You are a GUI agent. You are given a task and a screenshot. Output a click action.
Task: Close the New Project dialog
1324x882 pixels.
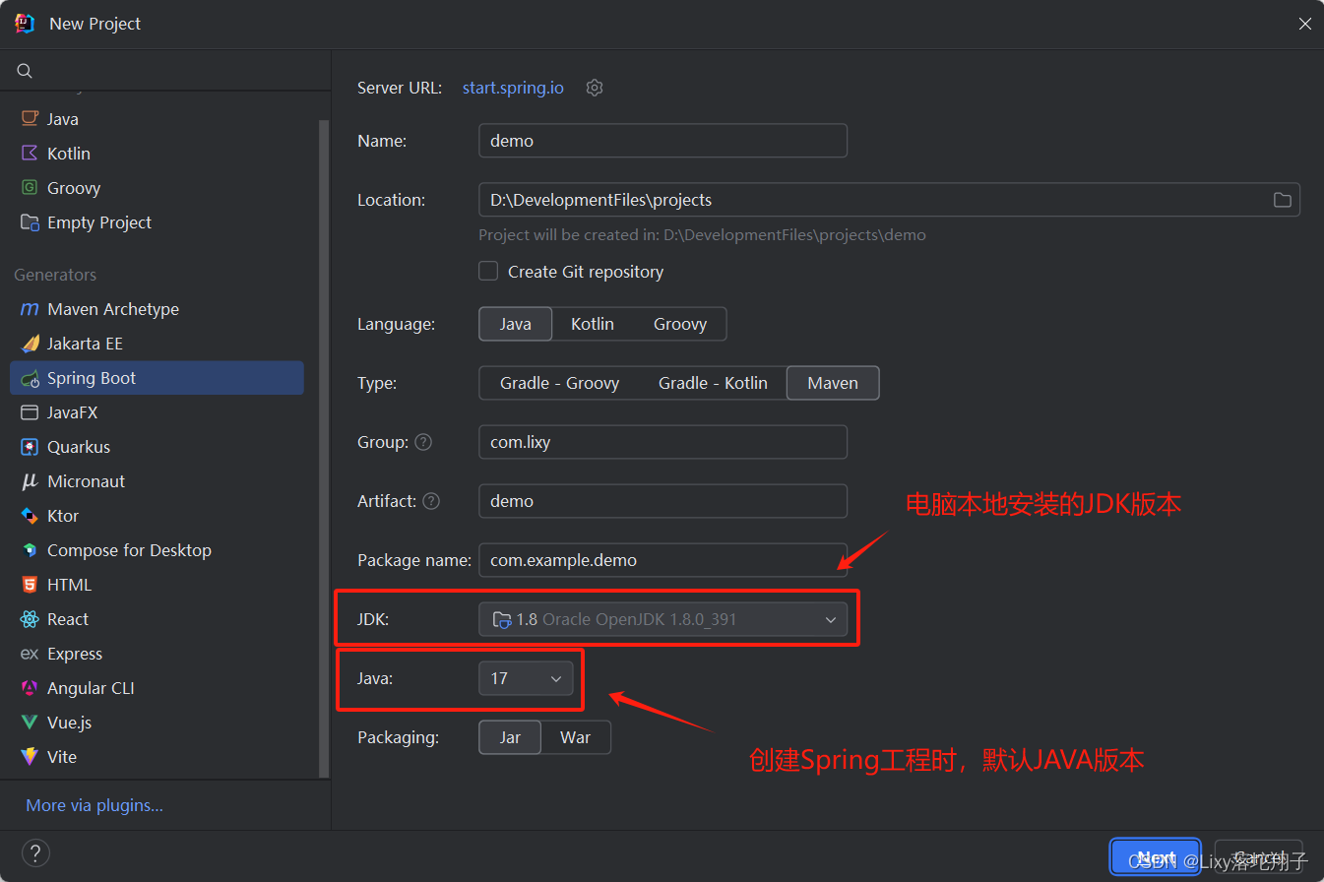coord(1304,24)
